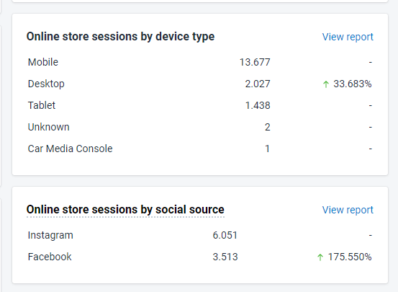Click the Instagram sessions value 6.051
Screen dimensions: 398x292
[225, 235]
